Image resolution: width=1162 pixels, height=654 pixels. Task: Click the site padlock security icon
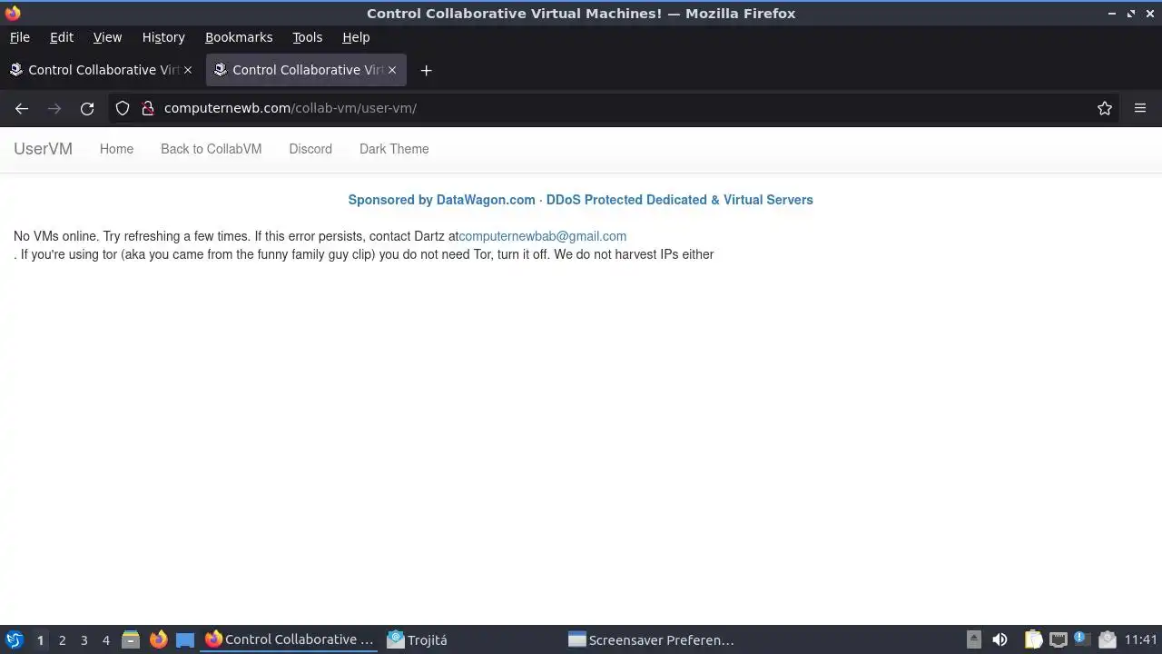pos(148,108)
